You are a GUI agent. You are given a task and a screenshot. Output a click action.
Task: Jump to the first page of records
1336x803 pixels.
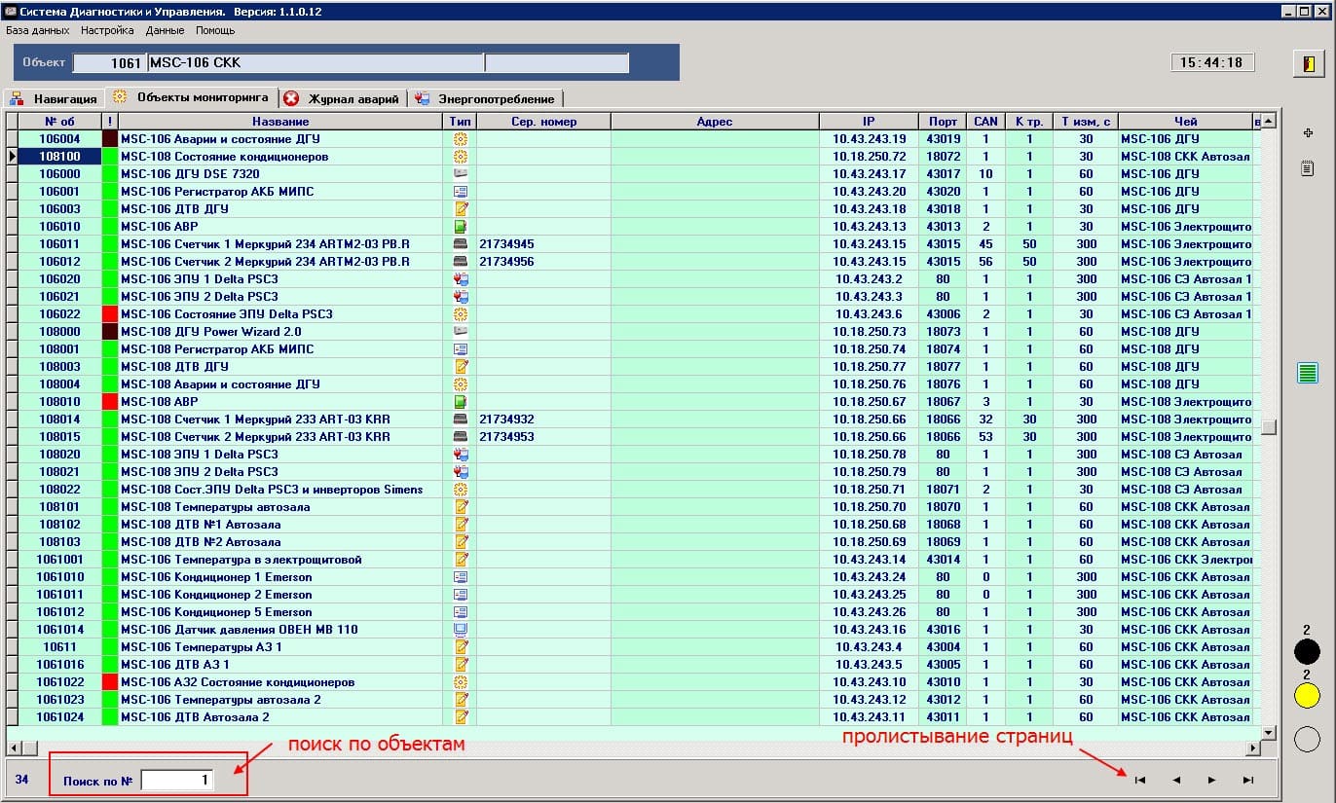pyautogui.click(x=1140, y=780)
